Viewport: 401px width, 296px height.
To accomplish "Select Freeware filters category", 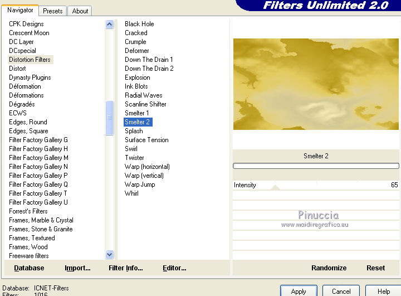I will [29, 256].
